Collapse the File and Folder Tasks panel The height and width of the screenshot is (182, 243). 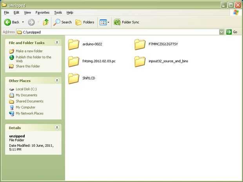click(x=57, y=42)
